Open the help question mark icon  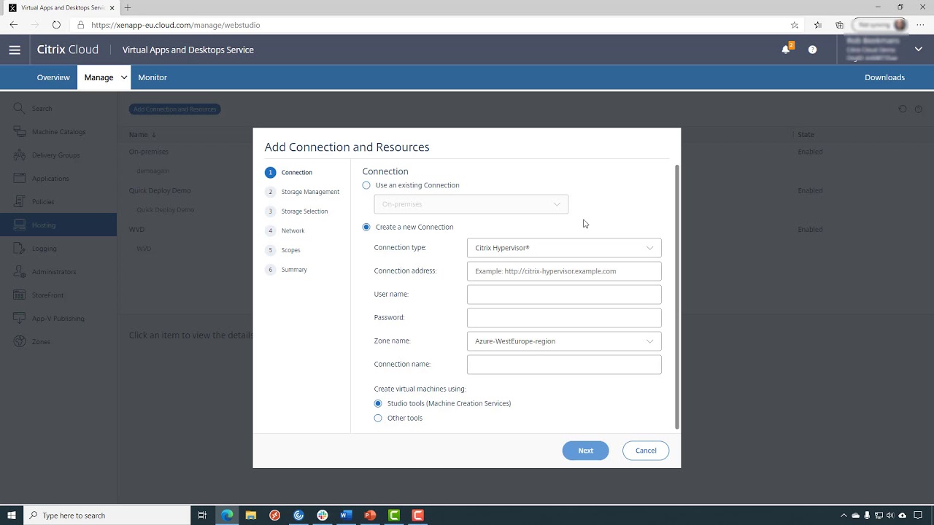[x=812, y=50]
